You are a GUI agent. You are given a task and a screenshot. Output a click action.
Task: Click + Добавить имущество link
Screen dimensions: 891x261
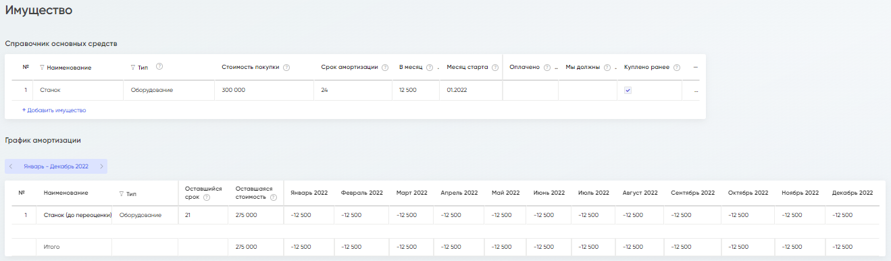54,110
